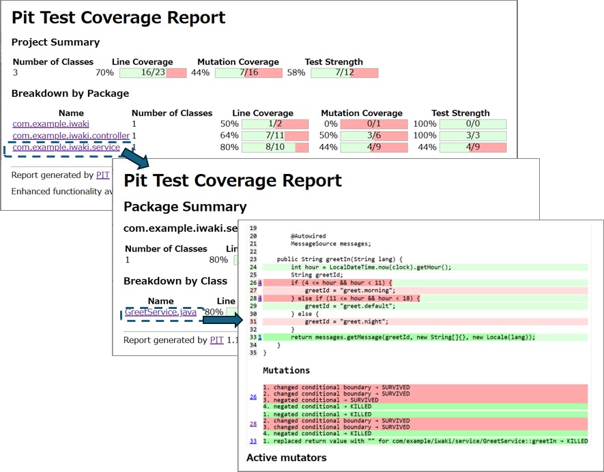Click the project Mutation Coverage bar showing 7/16

click(248, 73)
